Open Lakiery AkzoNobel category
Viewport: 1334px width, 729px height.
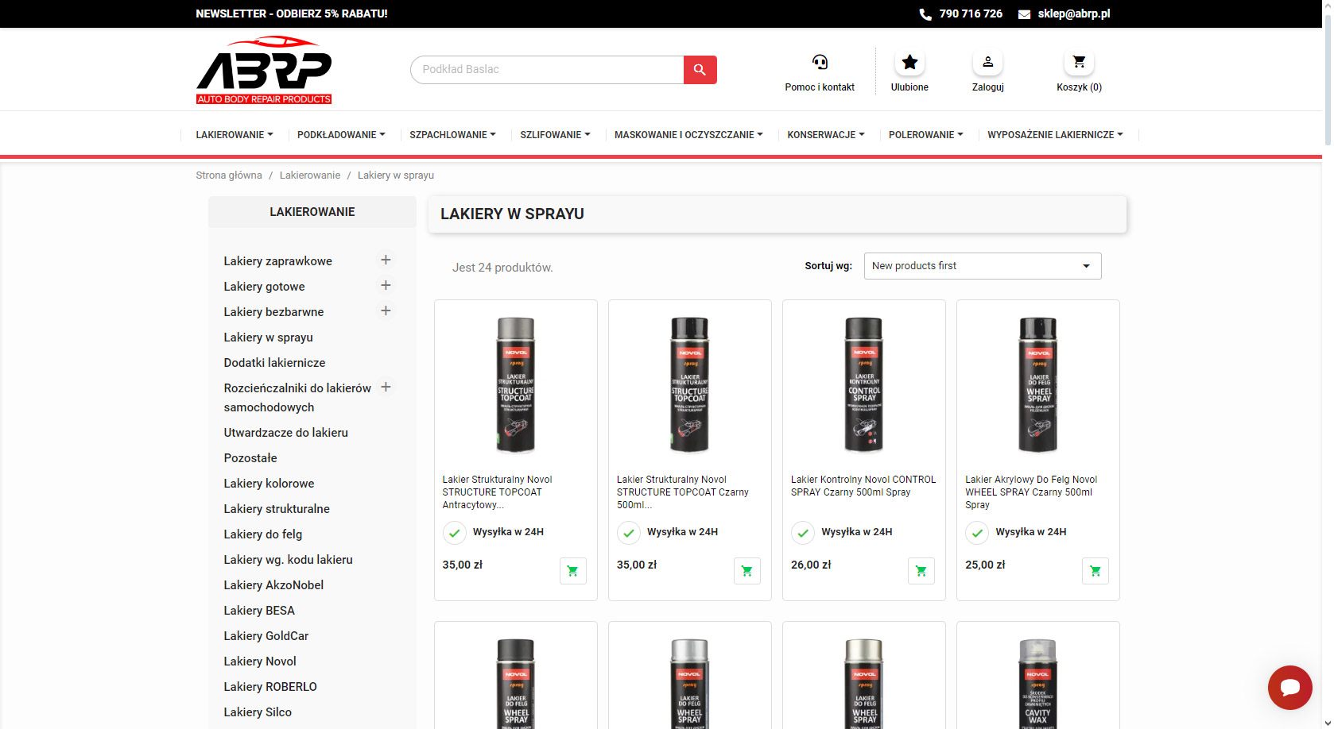pos(273,585)
